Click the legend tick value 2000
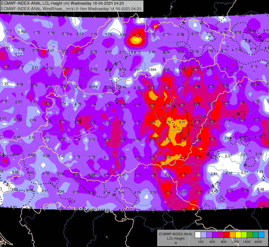The image size is (269, 247). click(x=258, y=242)
